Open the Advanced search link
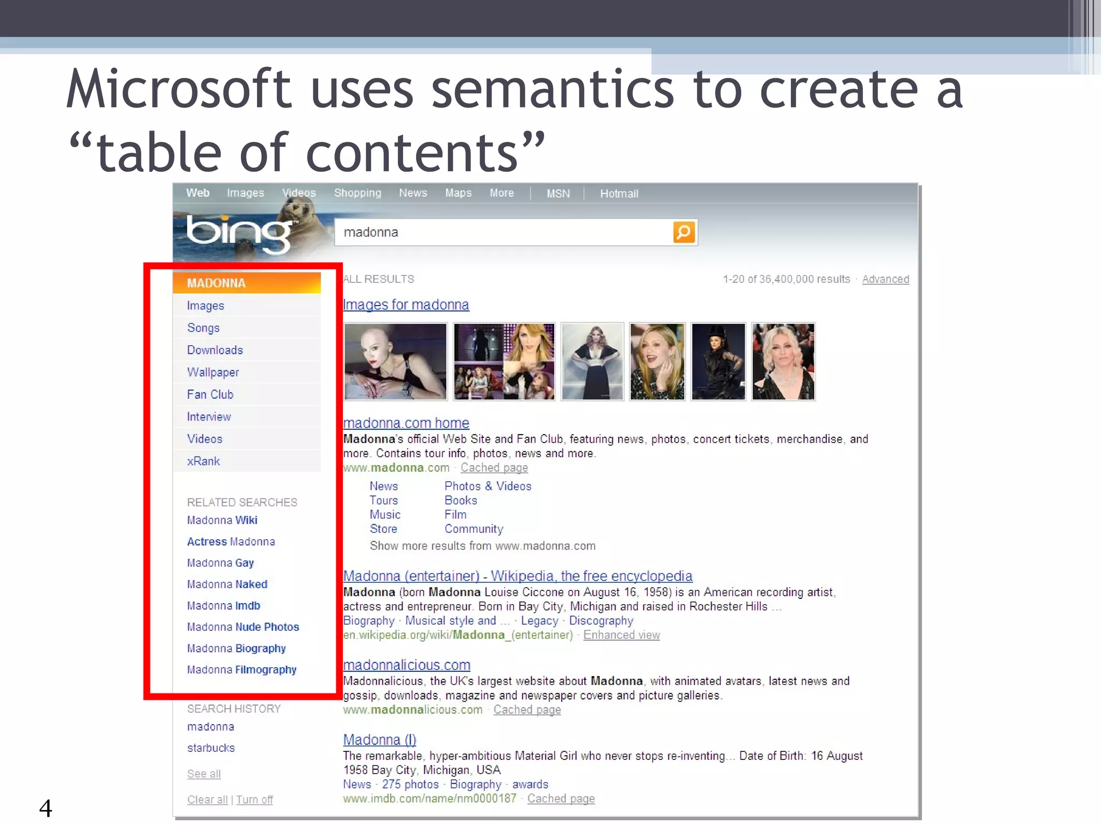The height and width of the screenshot is (825, 1101). (885, 279)
